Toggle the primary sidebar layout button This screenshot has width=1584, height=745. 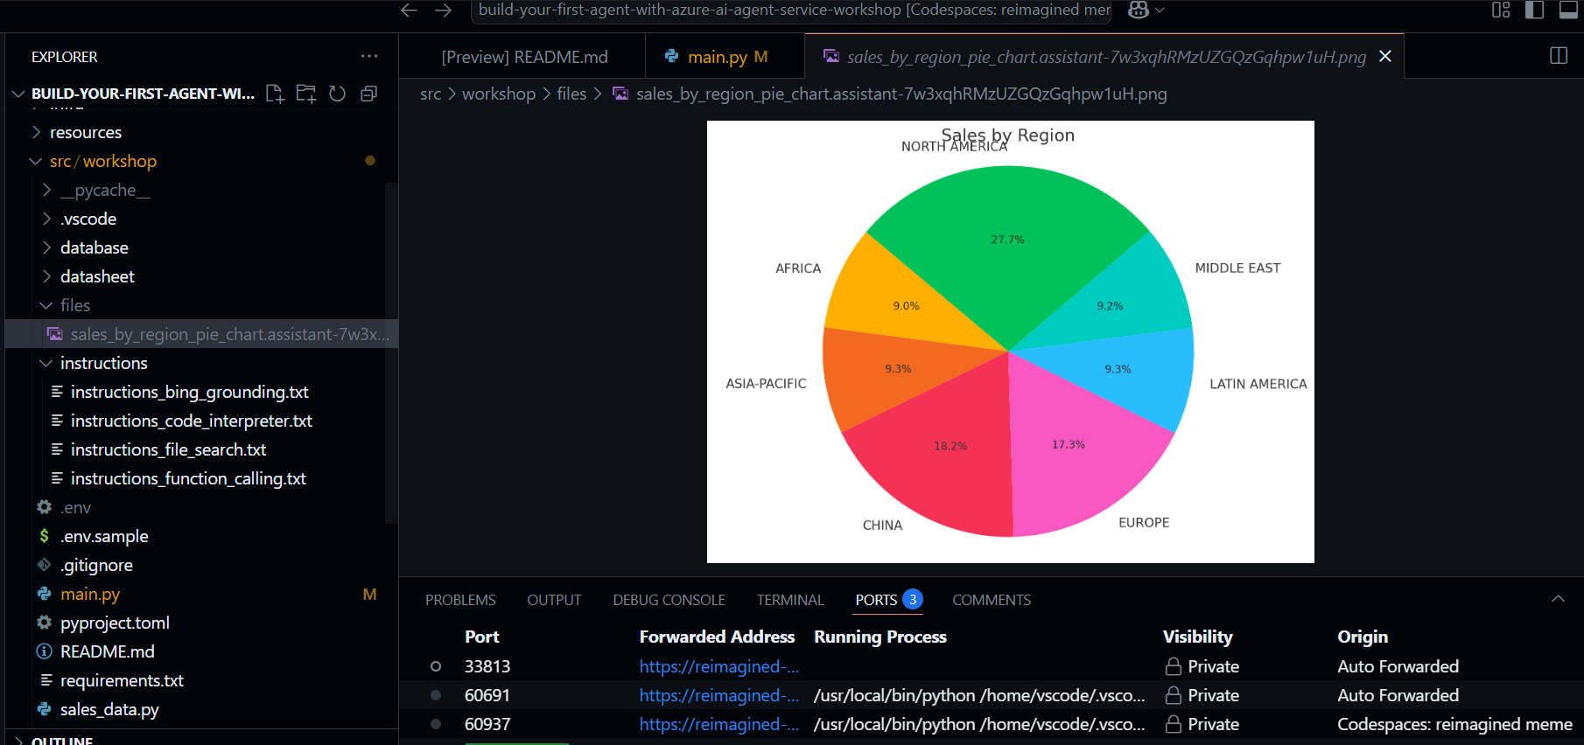(x=1534, y=10)
